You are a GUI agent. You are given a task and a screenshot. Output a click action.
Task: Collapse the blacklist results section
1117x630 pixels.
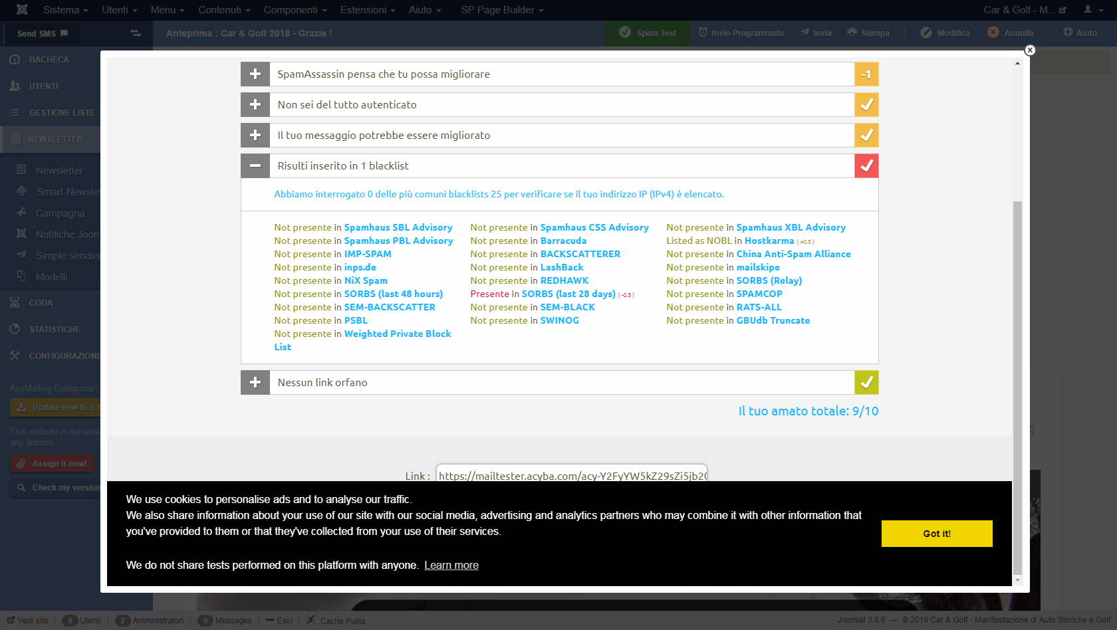[x=255, y=166]
